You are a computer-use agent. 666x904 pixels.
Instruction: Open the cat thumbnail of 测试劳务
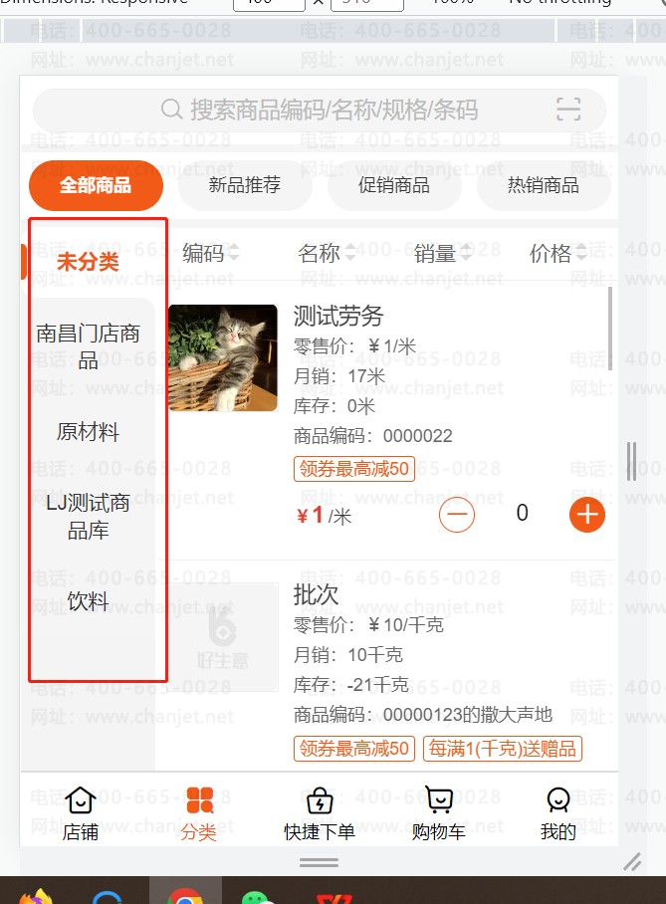[x=223, y=357]
